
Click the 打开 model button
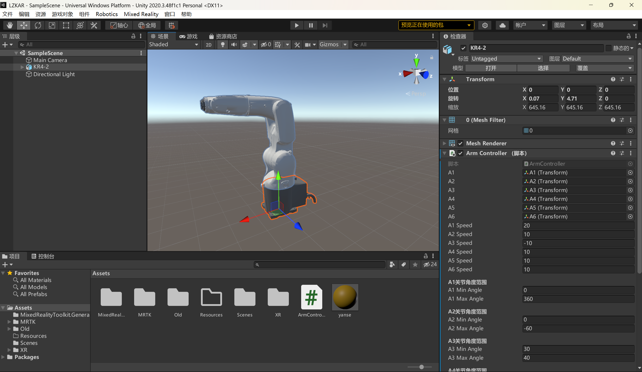point(491,68)
